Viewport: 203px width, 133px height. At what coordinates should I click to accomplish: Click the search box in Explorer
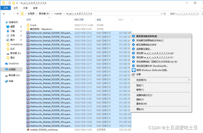point(185,14)
